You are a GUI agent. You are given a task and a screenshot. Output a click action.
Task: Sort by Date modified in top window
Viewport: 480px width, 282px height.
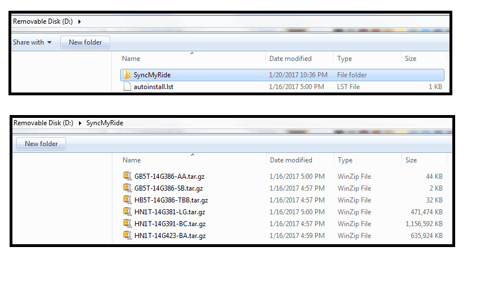[290, 59]
